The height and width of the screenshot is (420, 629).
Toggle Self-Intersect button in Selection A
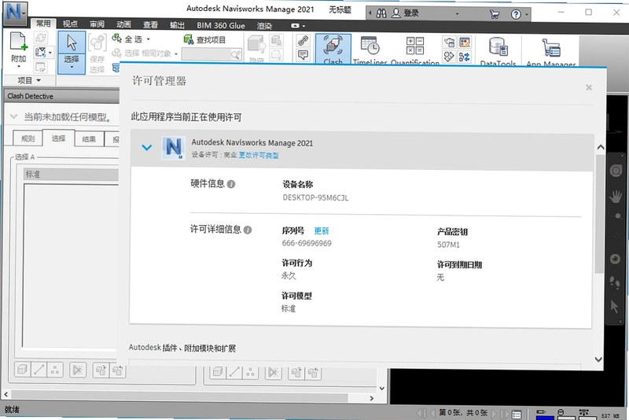point(77,370)
